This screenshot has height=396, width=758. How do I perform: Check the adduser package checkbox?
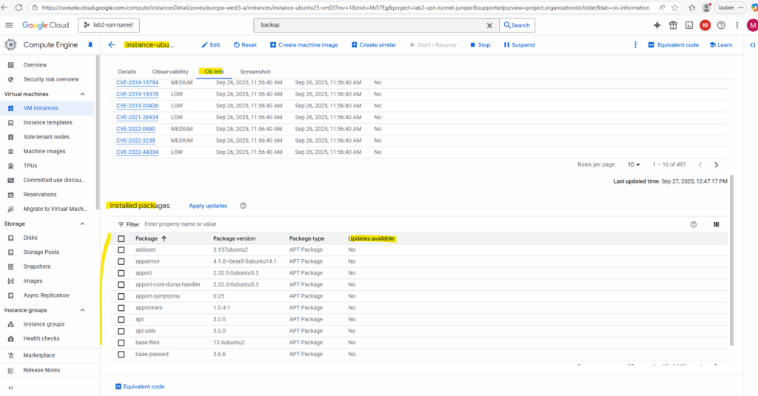click(x=121, y=250)
